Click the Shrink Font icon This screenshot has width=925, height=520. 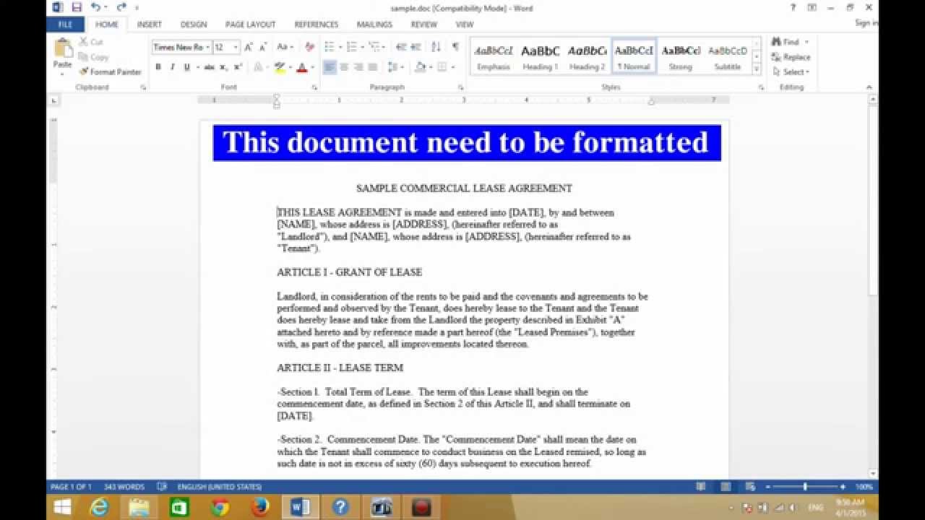(262, 47)
